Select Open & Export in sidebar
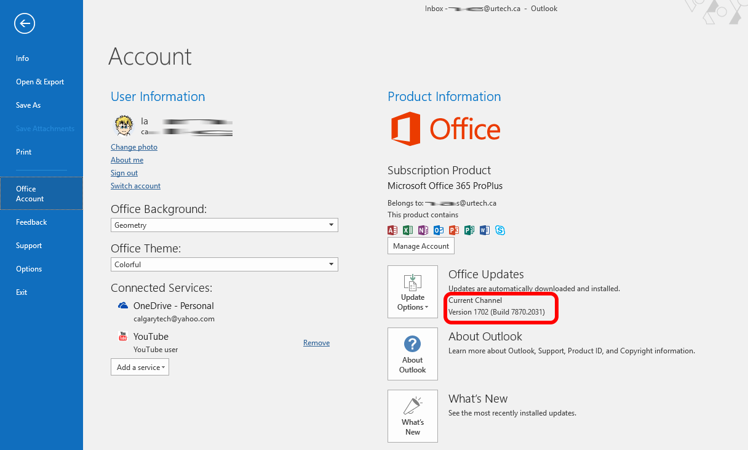Screen dimensions: 748x450 (x=40, y=82)
